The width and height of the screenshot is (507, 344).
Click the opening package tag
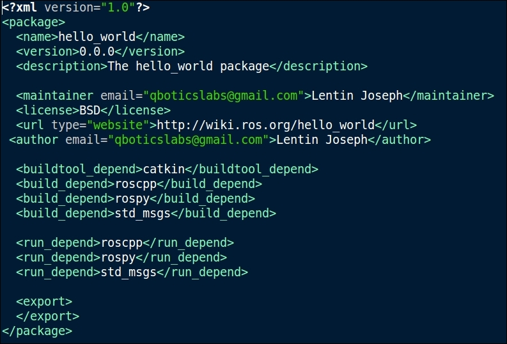[34, 22]
